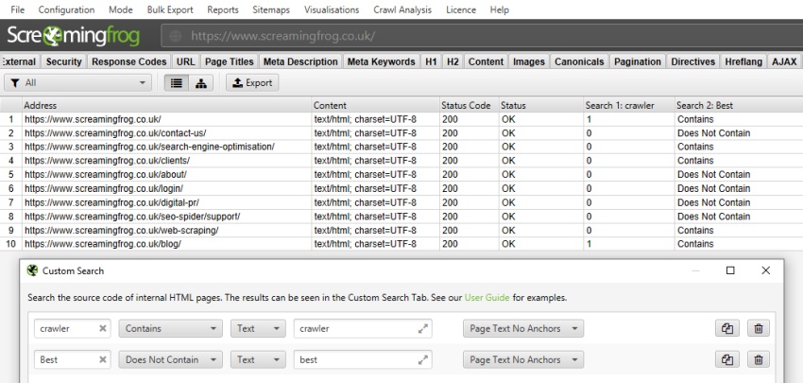Focus the URL address bar
803x383 pixels.
coord(482,36)
